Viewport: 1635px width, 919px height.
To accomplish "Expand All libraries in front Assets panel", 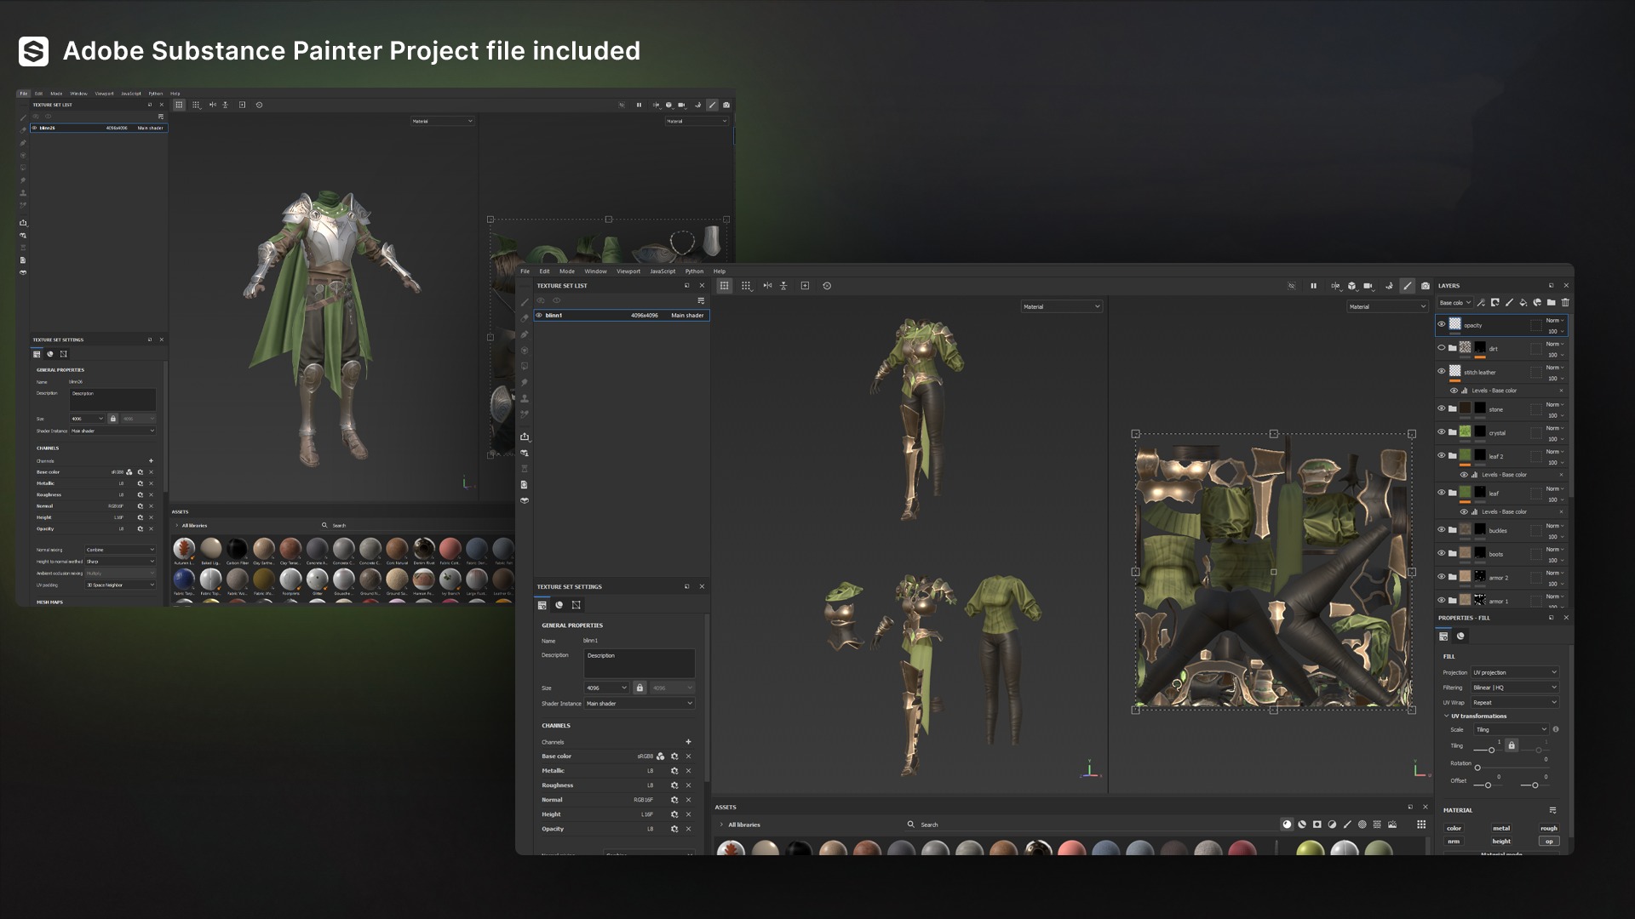I will 721,825.
